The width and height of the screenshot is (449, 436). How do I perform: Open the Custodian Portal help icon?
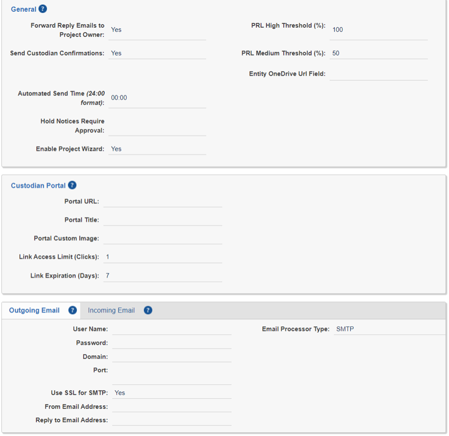coord(72,185)
